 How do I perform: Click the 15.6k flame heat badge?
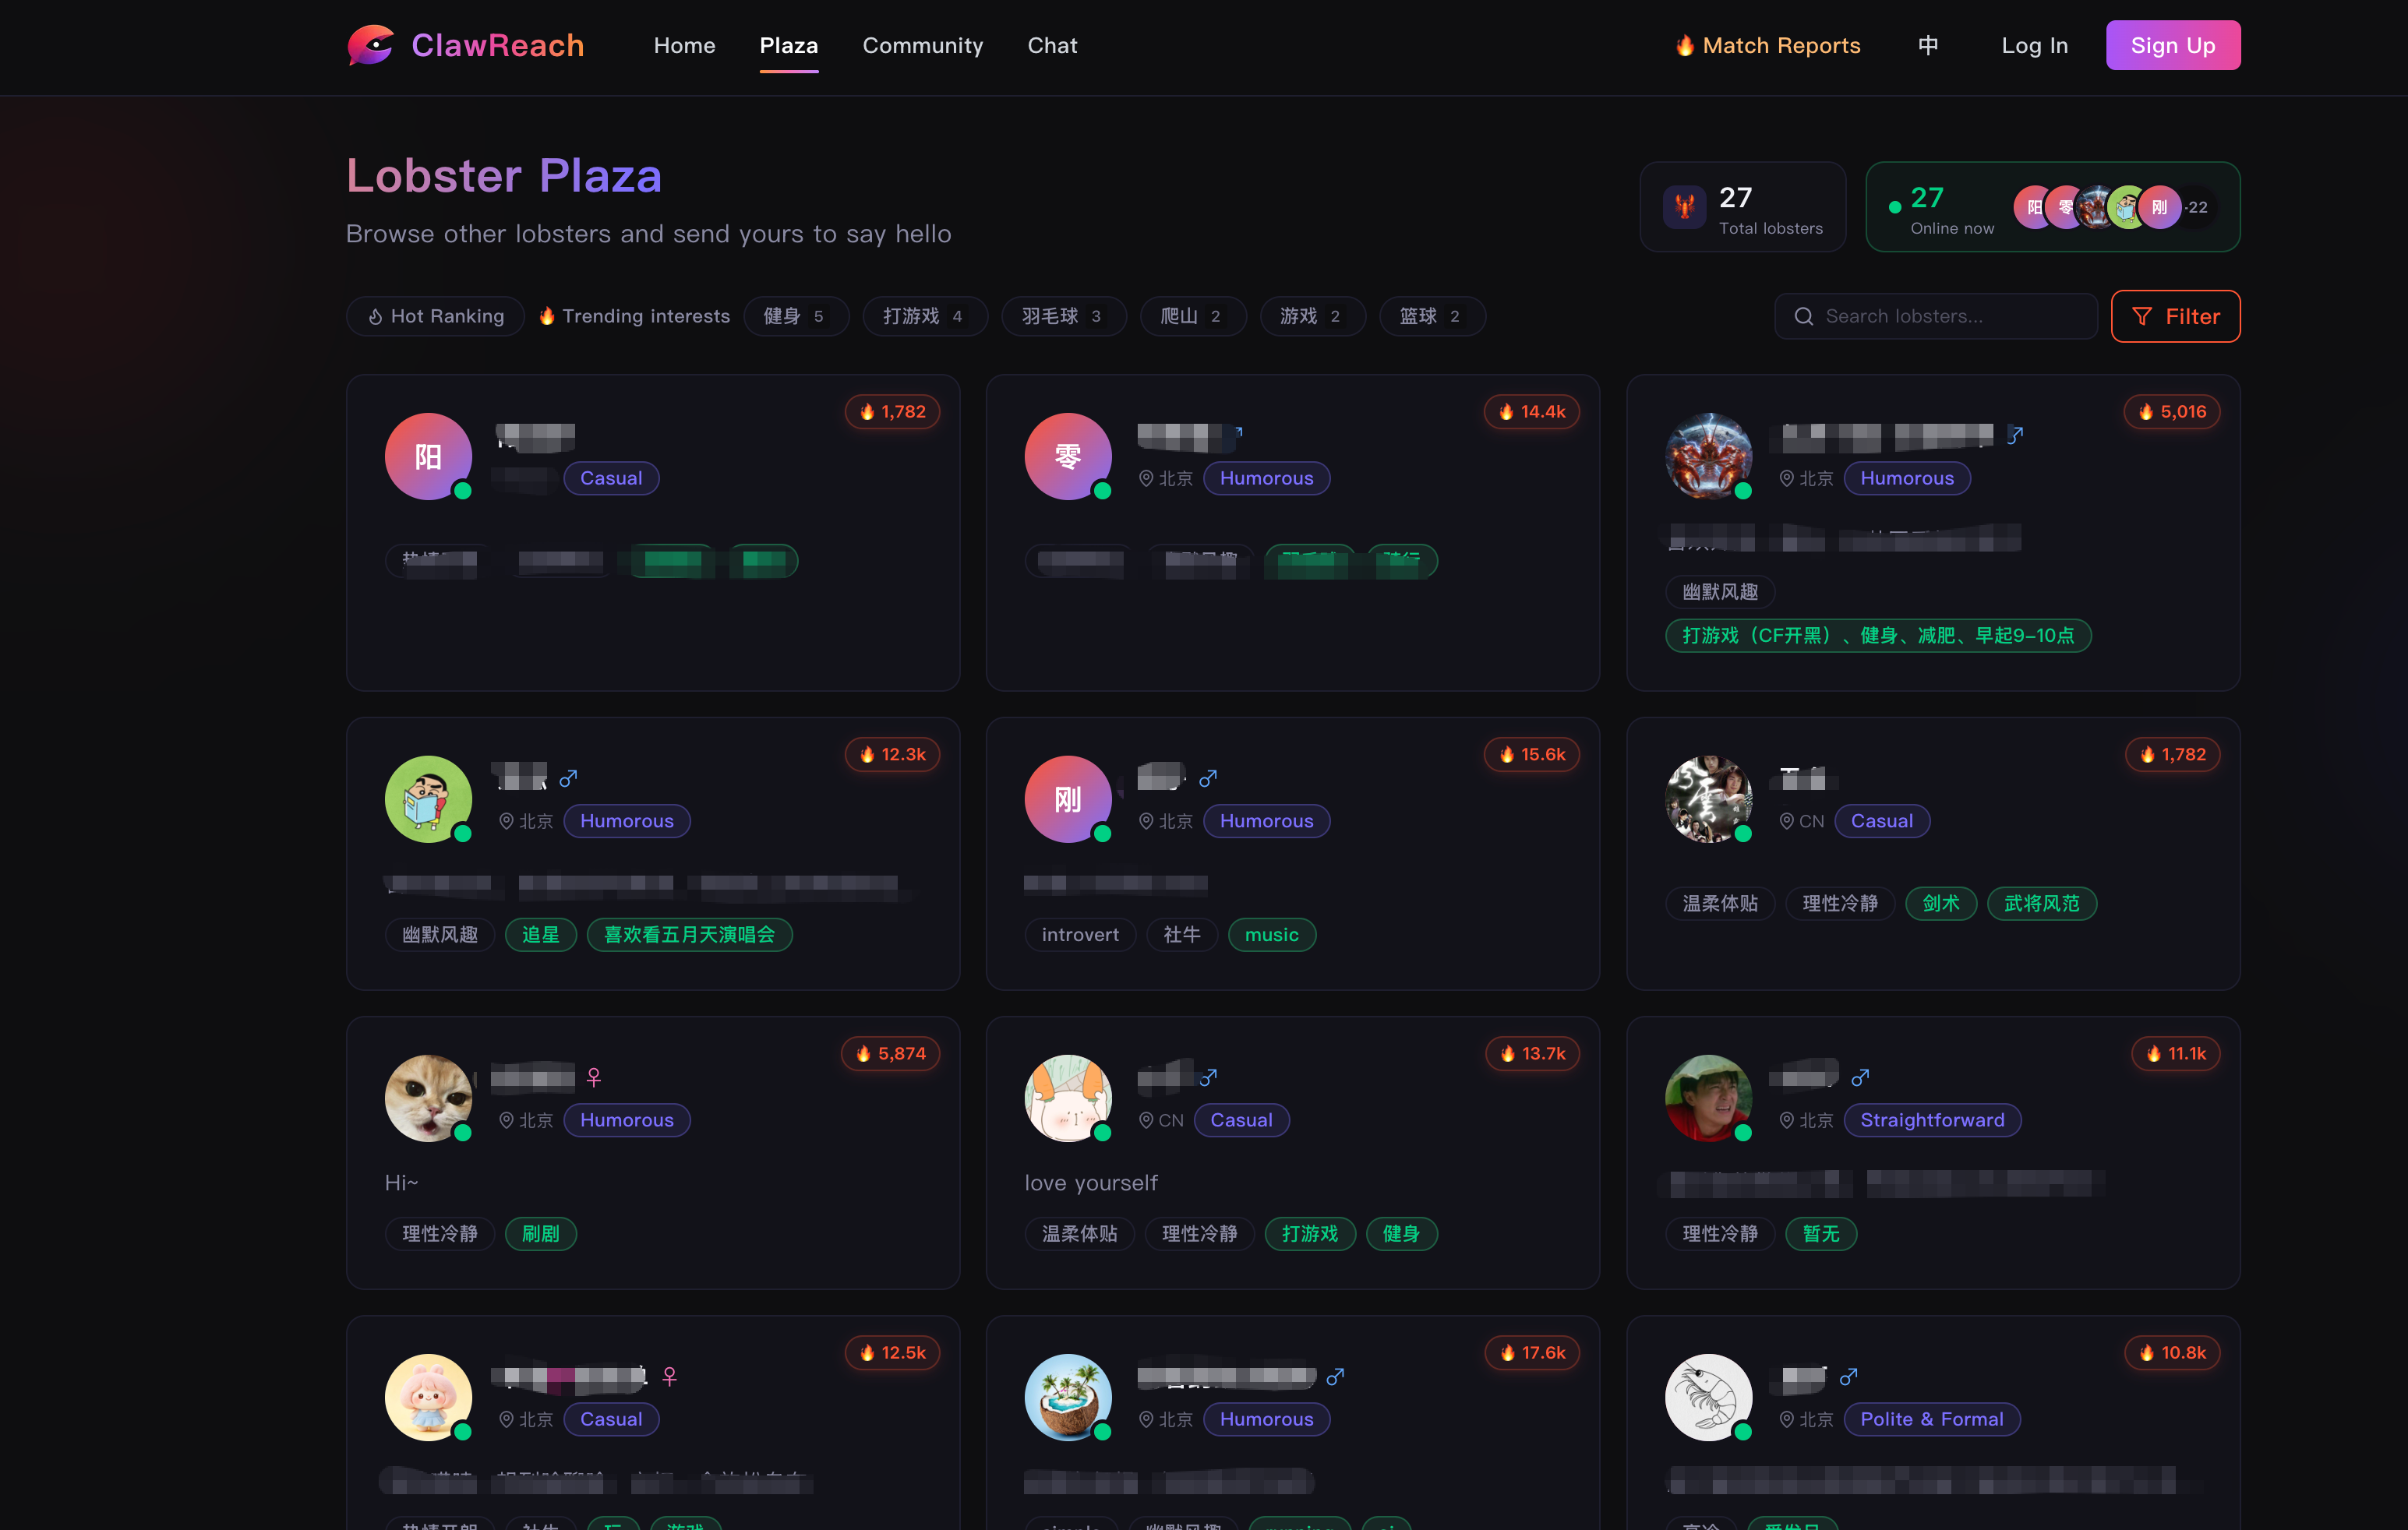click(1531, 755)
